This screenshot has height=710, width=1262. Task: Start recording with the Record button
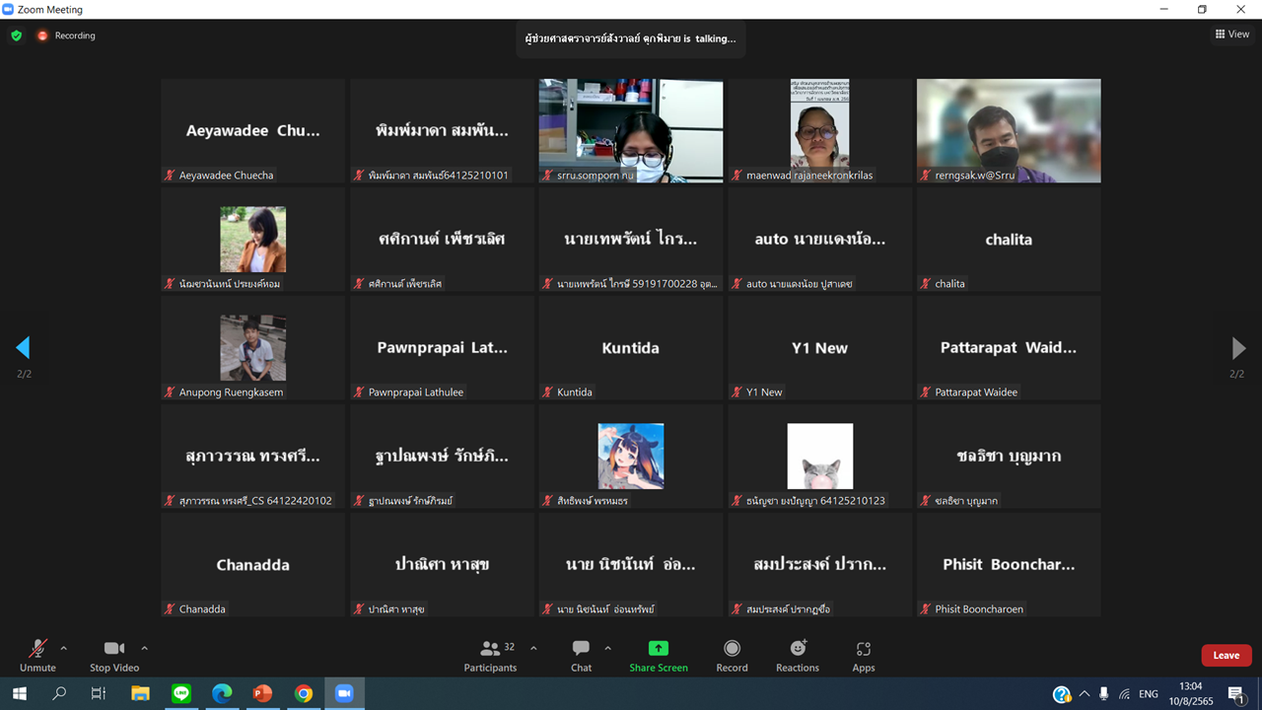pyautogui.click(x=732, y=649)
